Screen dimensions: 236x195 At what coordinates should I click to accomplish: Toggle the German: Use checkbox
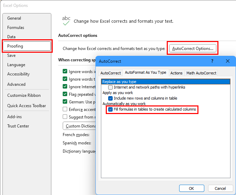coord(65,101)
